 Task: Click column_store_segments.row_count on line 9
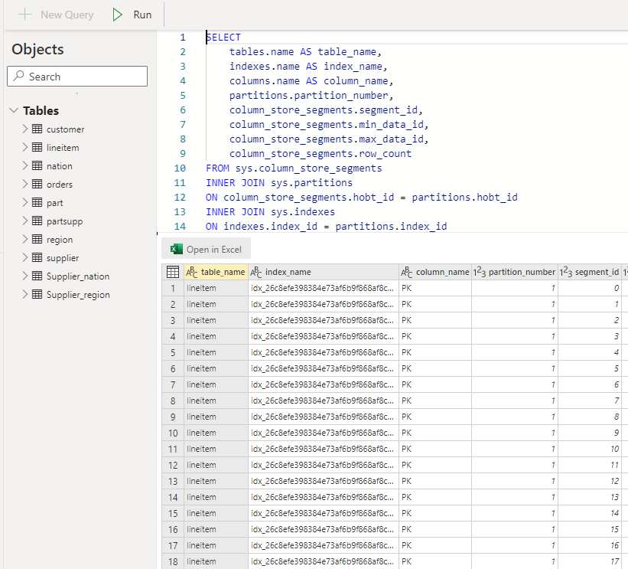tap(321, 154)
